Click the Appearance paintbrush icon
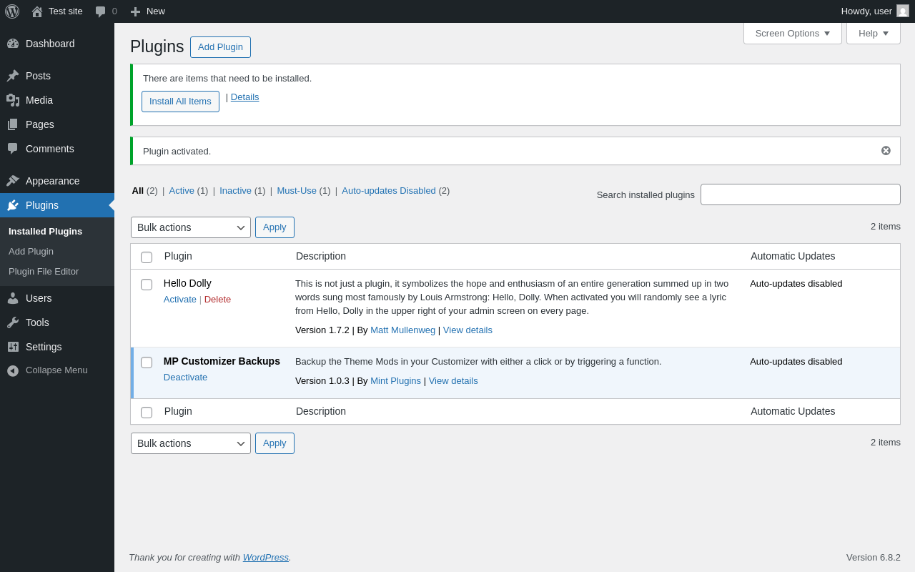The width and height of the screenshot is (915, 572). (13, 181)
